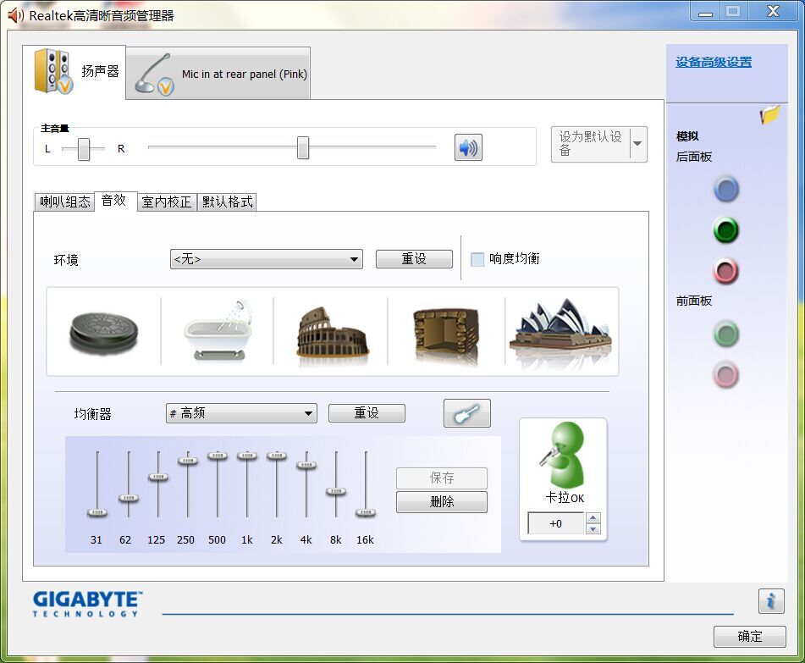Screen dimensions: 805x663
Task: Click the main volume slider handle
Action: point(303,148)
